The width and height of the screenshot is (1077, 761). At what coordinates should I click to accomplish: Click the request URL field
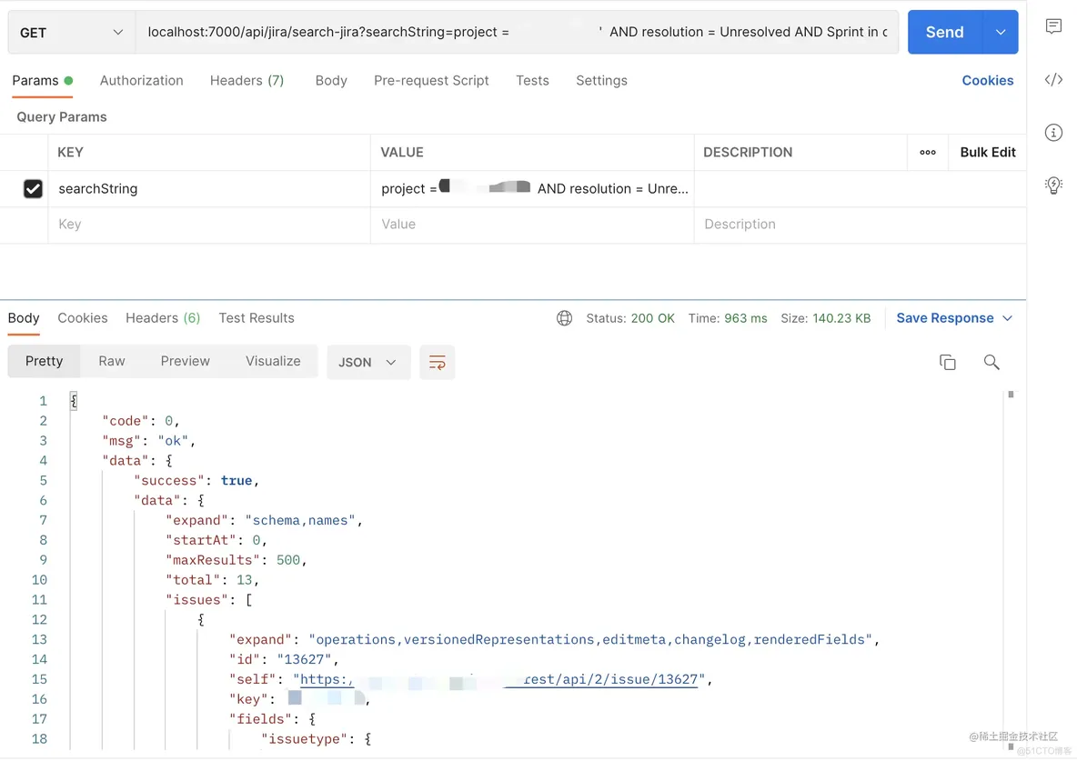(x=517, y=33)
